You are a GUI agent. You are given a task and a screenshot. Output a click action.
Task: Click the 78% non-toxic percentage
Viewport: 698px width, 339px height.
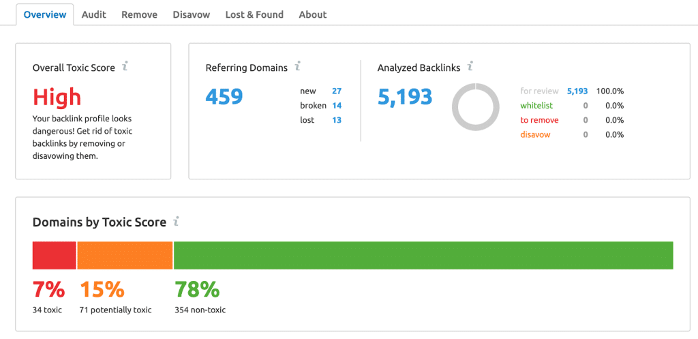[x=197, y=290]
